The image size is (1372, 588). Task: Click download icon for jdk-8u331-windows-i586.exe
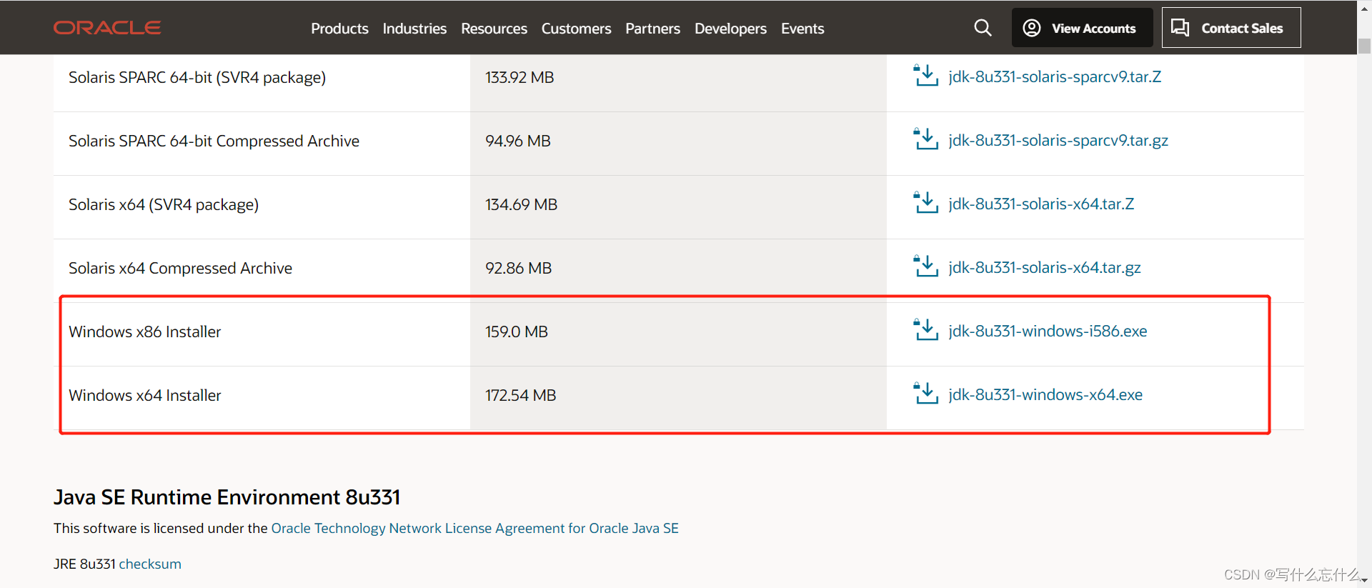coord(926,329)
